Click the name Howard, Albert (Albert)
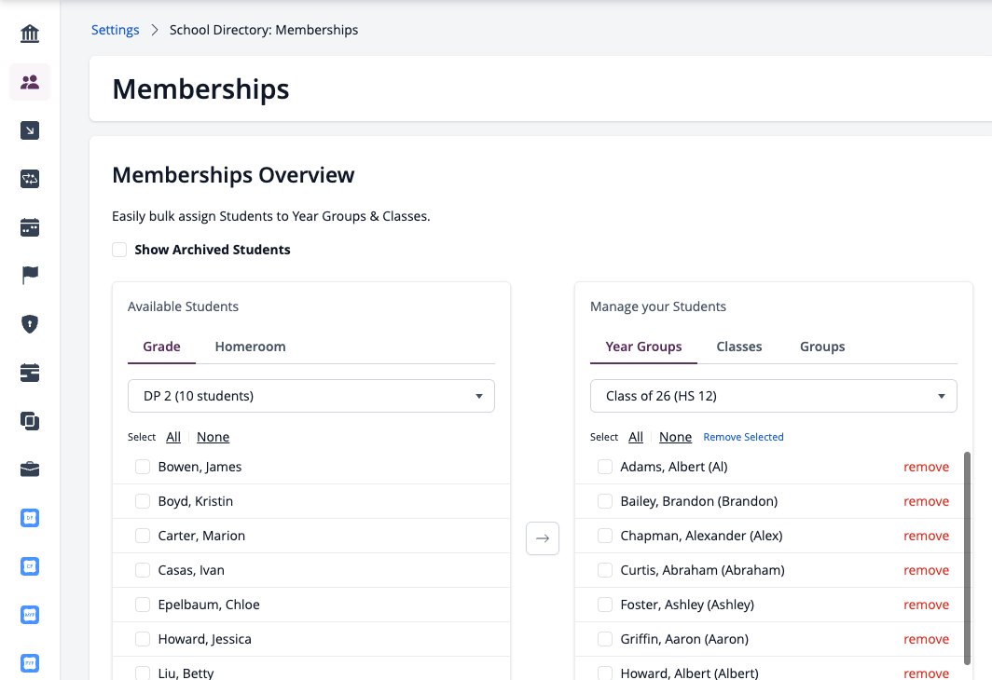This screenshot has width=992, height=680. coord(689,673)
